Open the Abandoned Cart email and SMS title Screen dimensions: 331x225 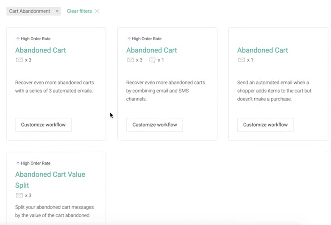(x=152, y=50)
